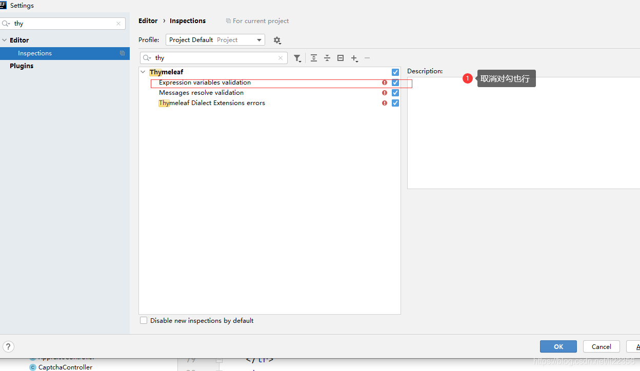Focus the settings sidebar search field
Viewport: 640px width, 371px height.
tap(63, 24)
